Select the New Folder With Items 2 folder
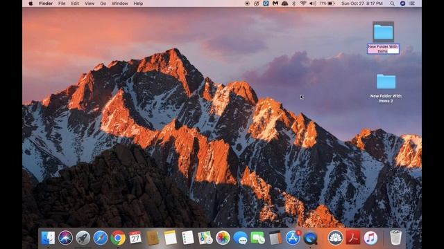Viewport: 444px width, 249px height. click(x=386, y=82)
